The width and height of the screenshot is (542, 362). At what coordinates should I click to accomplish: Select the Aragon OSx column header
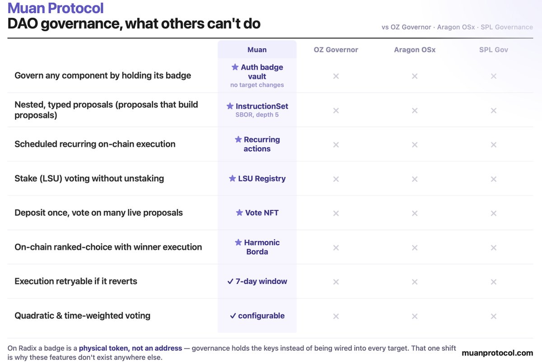[415, 50]
